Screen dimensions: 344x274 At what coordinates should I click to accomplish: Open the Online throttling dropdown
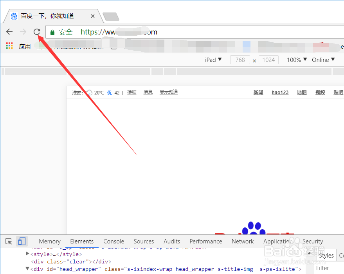click(x=323, y=60)
